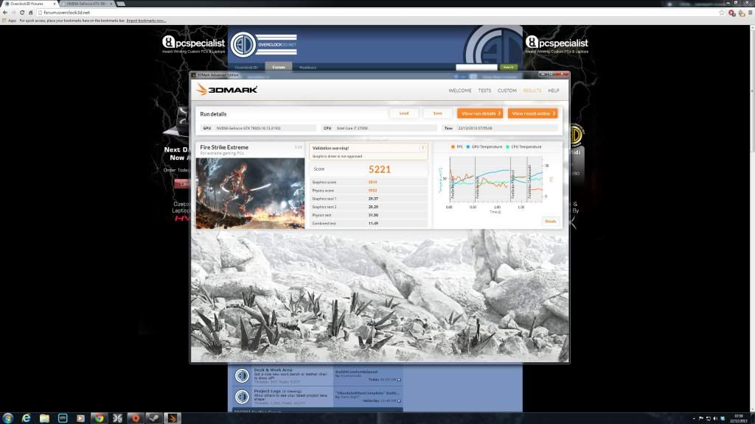Screen dimensions: 755x424
Task: Open the Project Logs forum
Action: 268,392
